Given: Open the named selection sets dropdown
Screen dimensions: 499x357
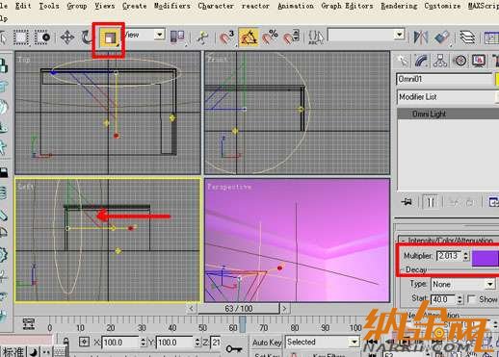Looking at the screenshot, I should click(x=400, y=35).
